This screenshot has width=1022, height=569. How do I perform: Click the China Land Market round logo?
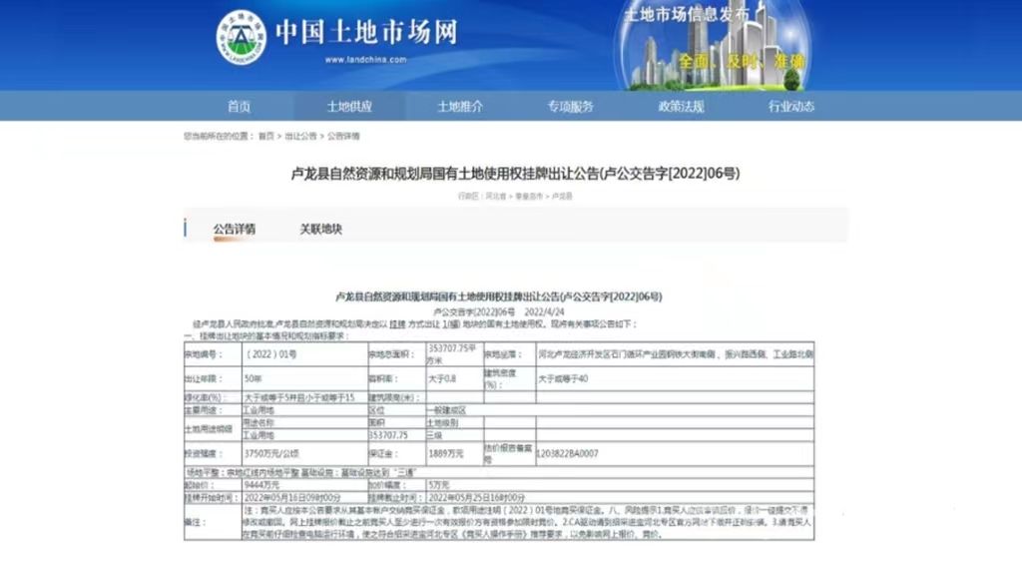[x=243, y=39]
